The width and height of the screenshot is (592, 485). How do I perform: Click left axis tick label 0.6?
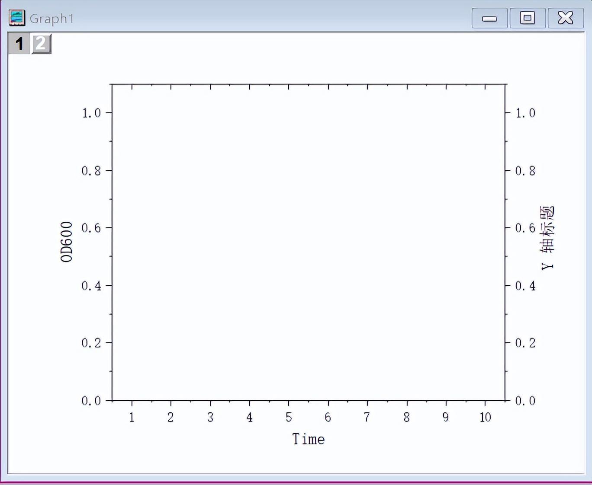(91, 228)
